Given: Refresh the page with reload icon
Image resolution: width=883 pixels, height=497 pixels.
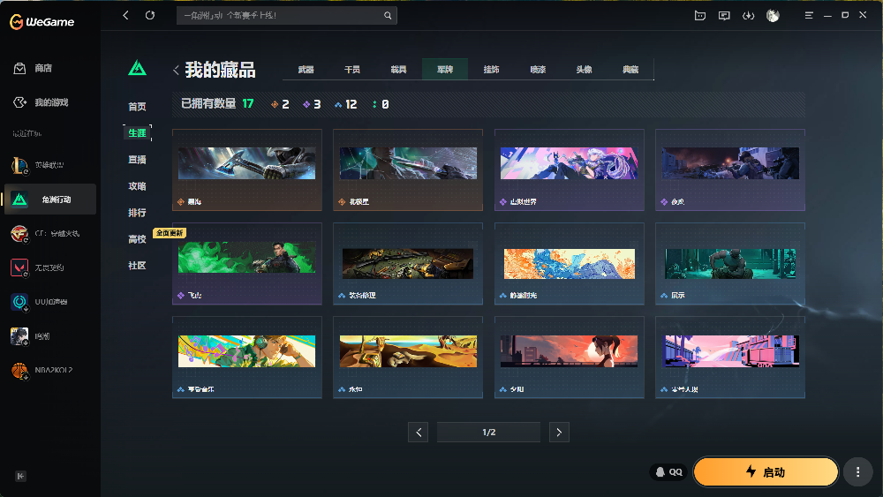Looking at the screenshot, I should tap(150, 15).
